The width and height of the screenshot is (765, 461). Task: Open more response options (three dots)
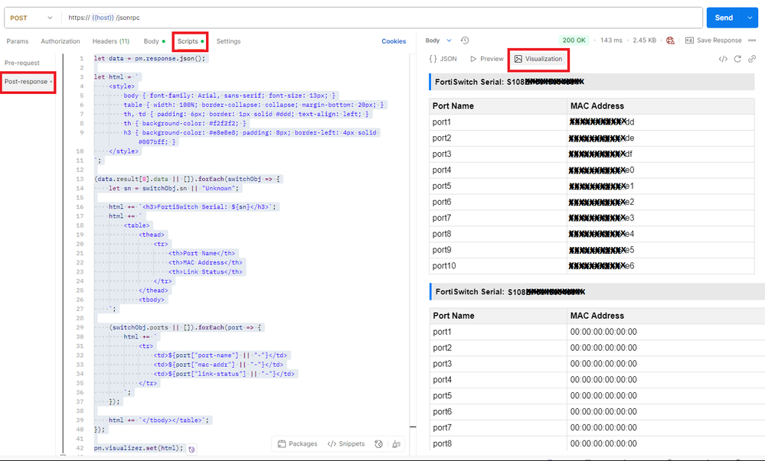[x=755, y=41]
